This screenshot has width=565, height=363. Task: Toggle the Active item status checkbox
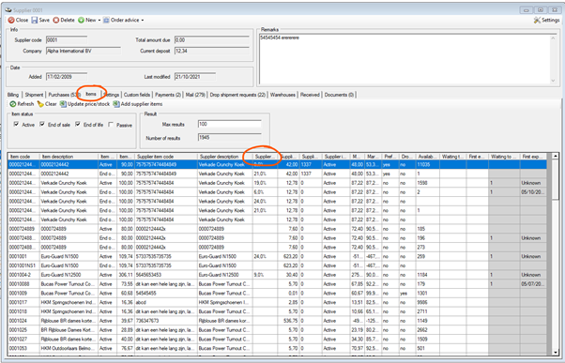(16, 124)
